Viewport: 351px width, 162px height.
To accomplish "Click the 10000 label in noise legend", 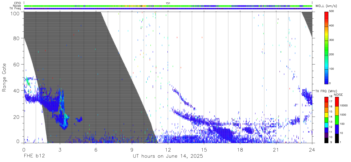I will pyautogui.click(x=344, y=106).
